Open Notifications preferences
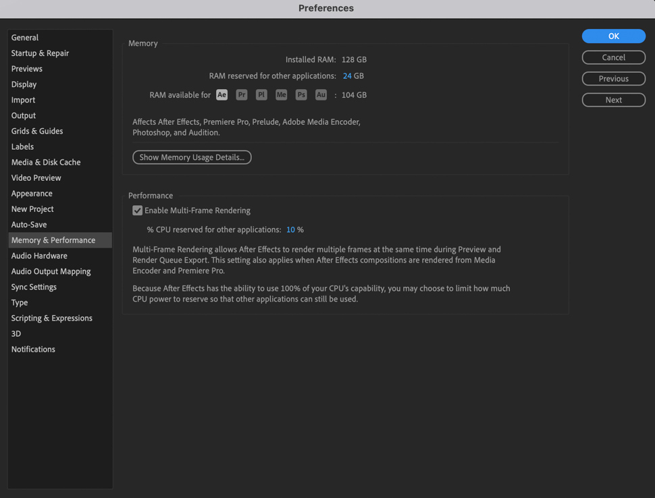The height and width of the screenshot is (498, 655). (x=60, y=349)
